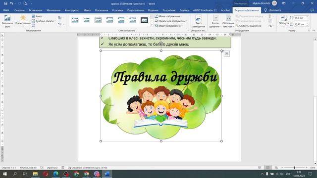
Task: Select the Правила дружби picture
Action: pos(161,96)
